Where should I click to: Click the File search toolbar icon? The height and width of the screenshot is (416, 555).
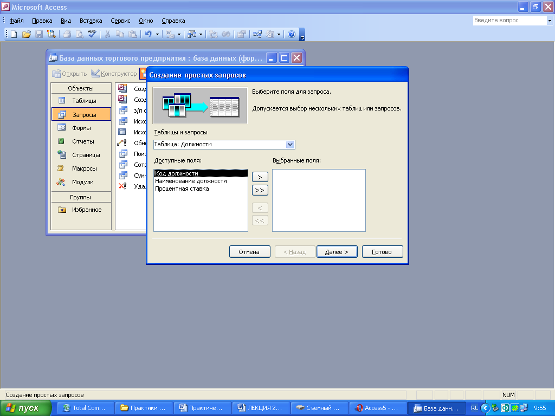pos(51,34)
